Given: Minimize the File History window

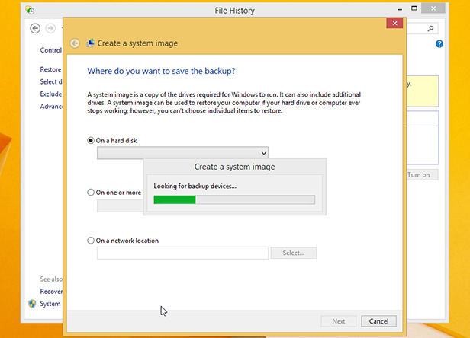Looking at the screenshot, I should (x=400, y=9).
